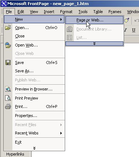This screenshot has height=157, width=139.
Task: Click the FrontPage title bar app icon
Action: 4,4
